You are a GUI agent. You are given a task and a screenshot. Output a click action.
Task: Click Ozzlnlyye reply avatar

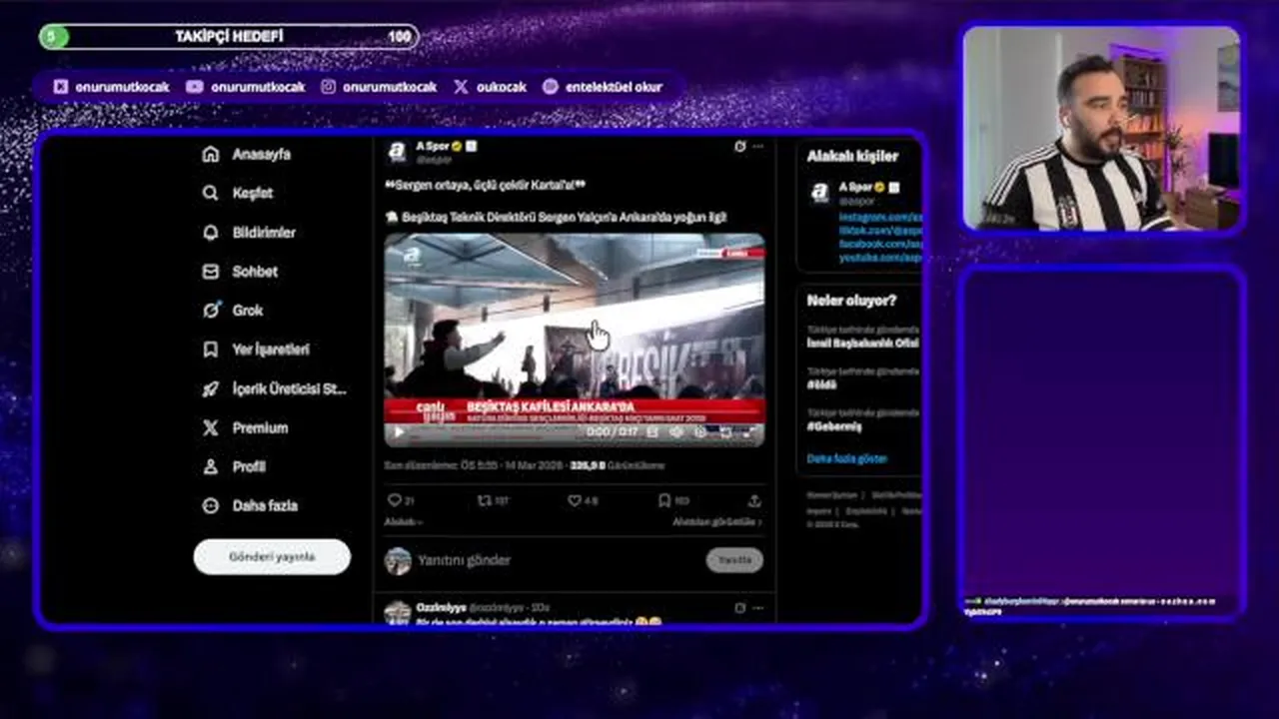(398, 612)
